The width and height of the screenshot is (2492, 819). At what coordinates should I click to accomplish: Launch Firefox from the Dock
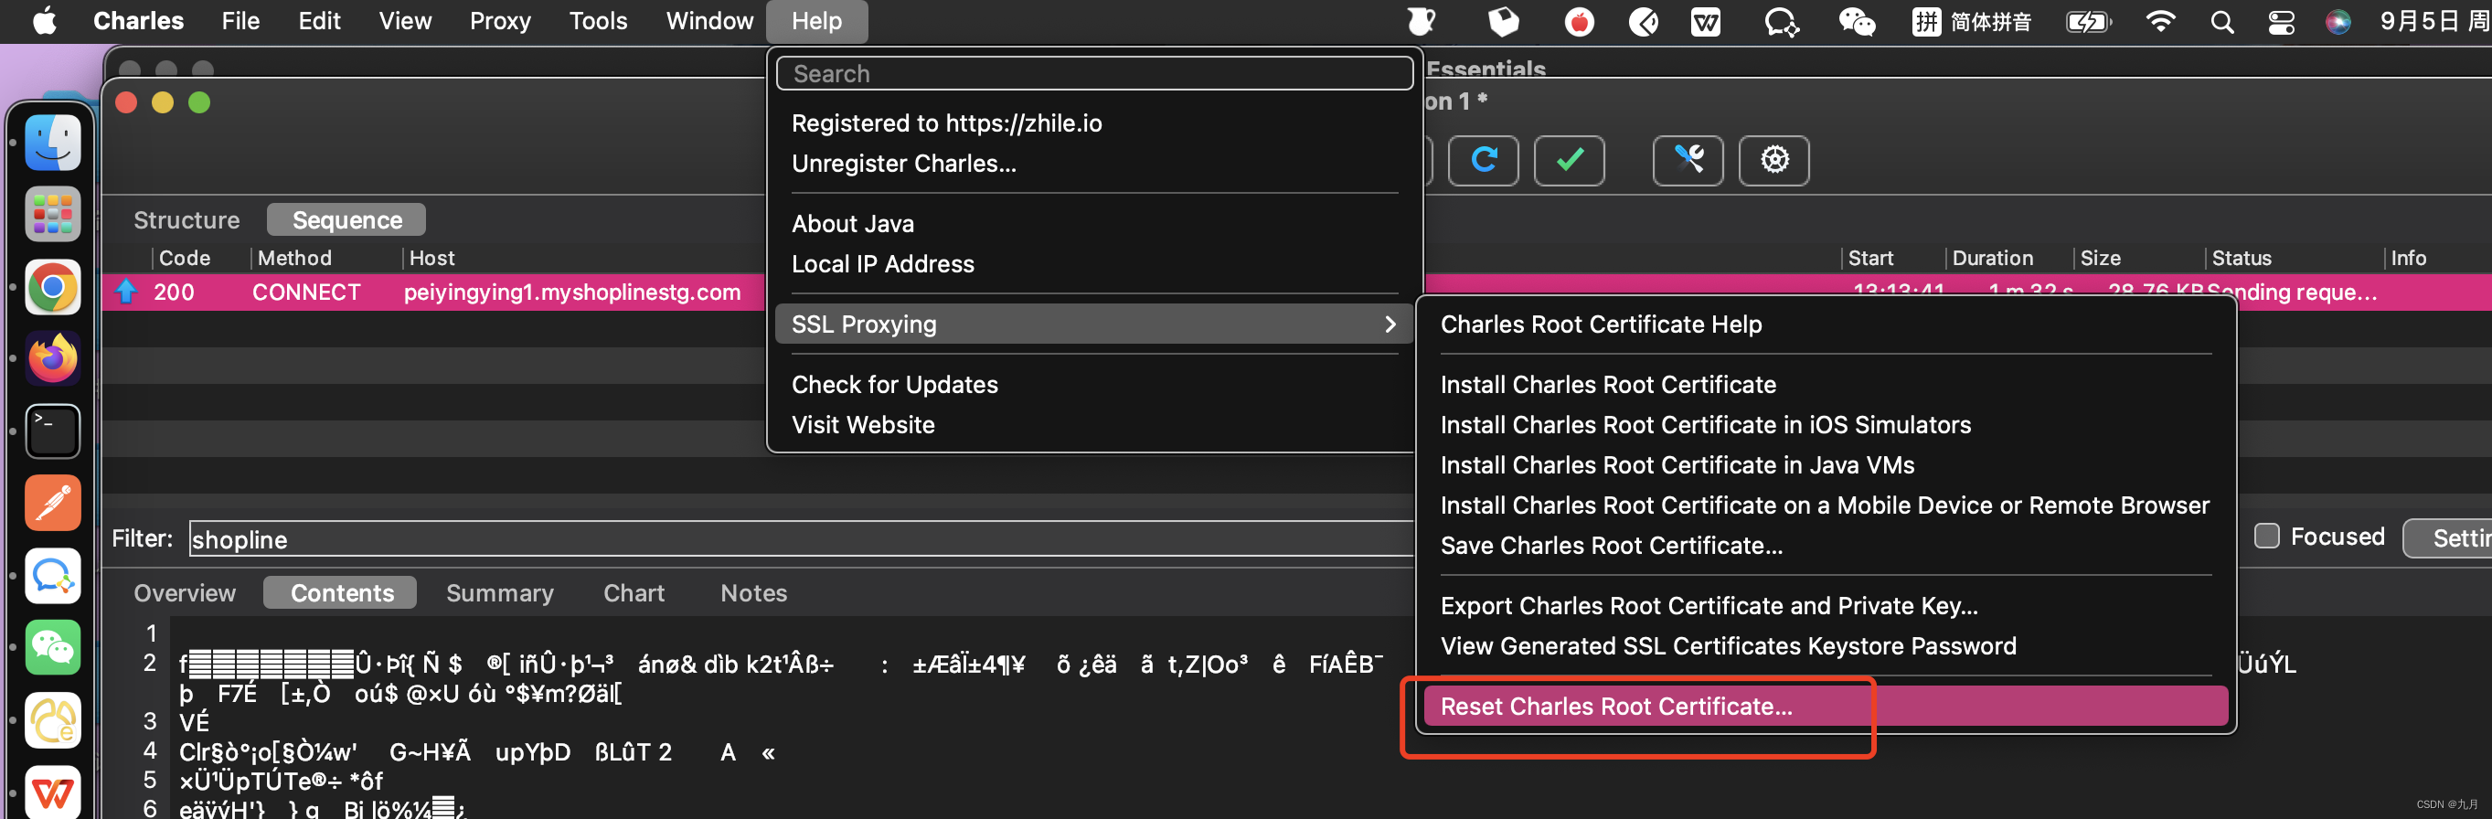(x=52, y=358)
